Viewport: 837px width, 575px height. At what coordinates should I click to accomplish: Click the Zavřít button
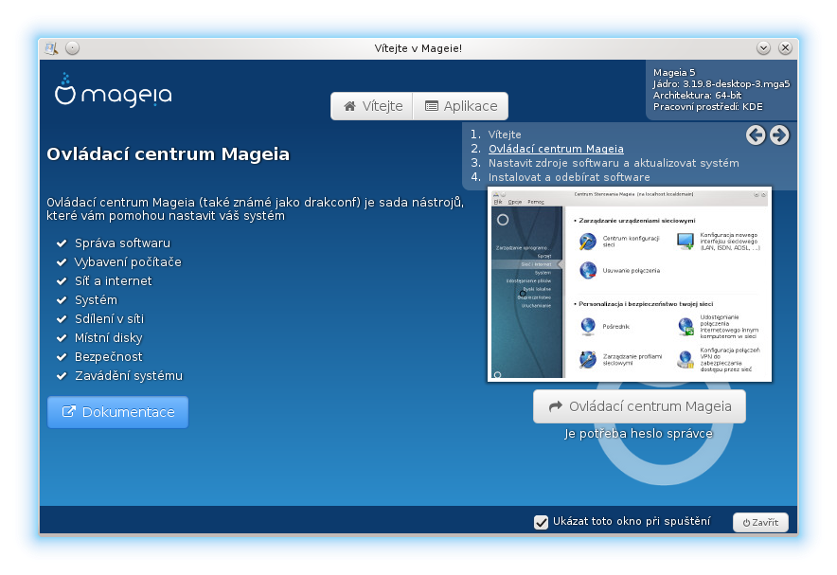pos(760,522)
